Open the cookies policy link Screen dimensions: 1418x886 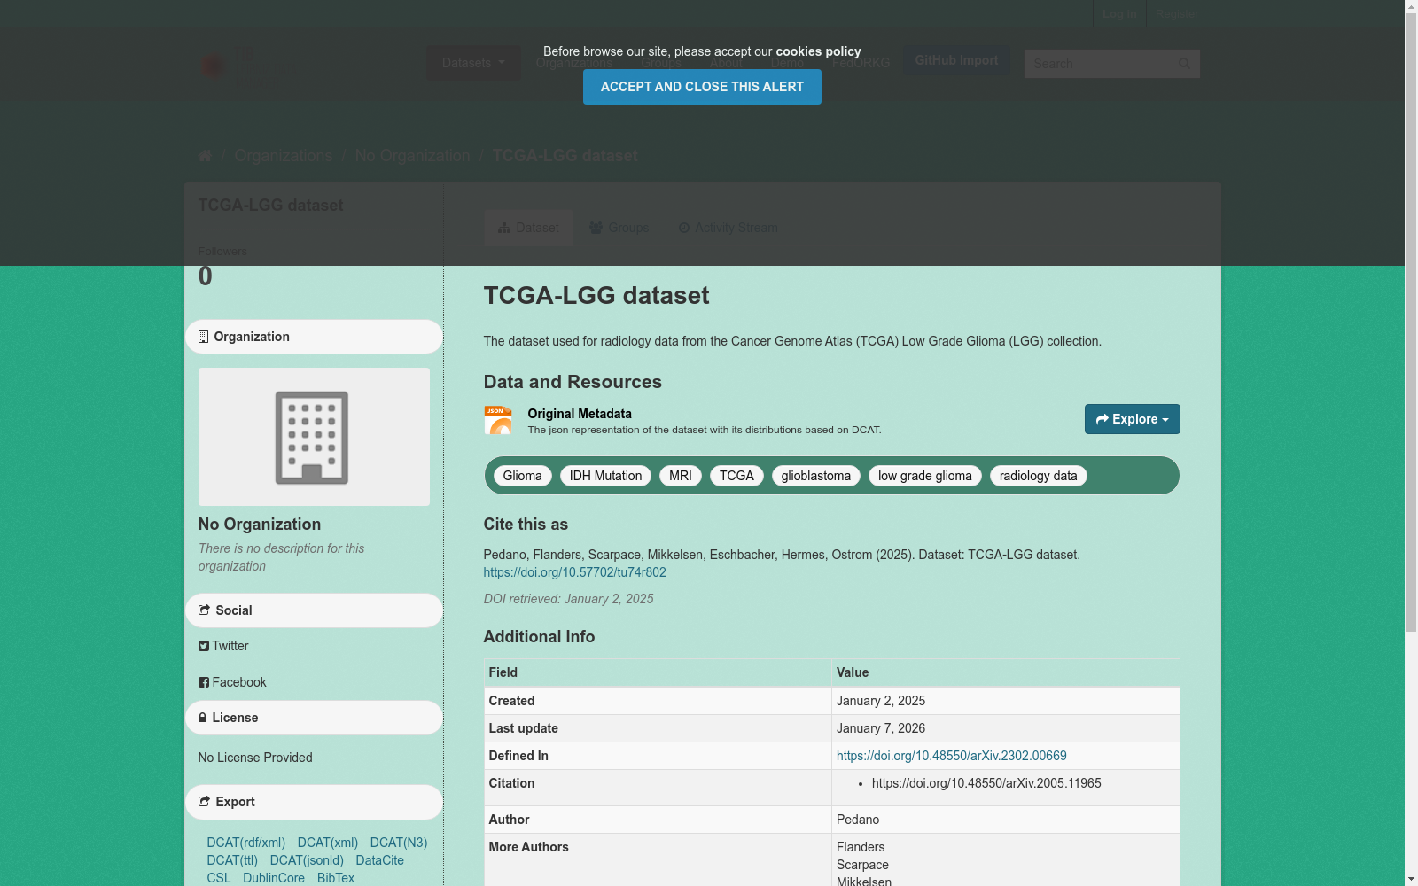(x=818, y=51)
